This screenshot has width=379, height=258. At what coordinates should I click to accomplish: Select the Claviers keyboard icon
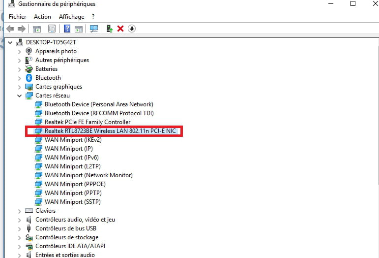point(29,211)
